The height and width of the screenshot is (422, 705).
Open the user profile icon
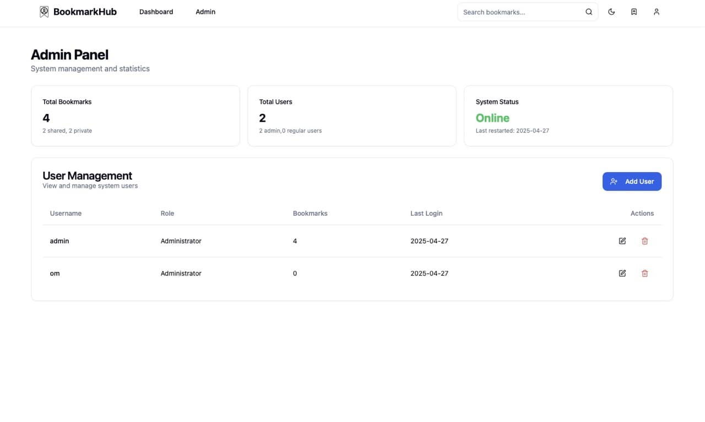coord(657,12)
